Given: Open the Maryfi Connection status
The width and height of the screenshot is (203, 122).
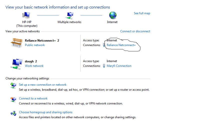Looking at the screenshot, I should point(119,66).
